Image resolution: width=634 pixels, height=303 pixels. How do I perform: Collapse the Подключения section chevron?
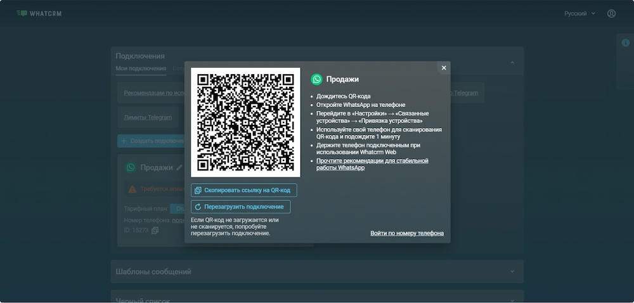click(x=512, y=63)
